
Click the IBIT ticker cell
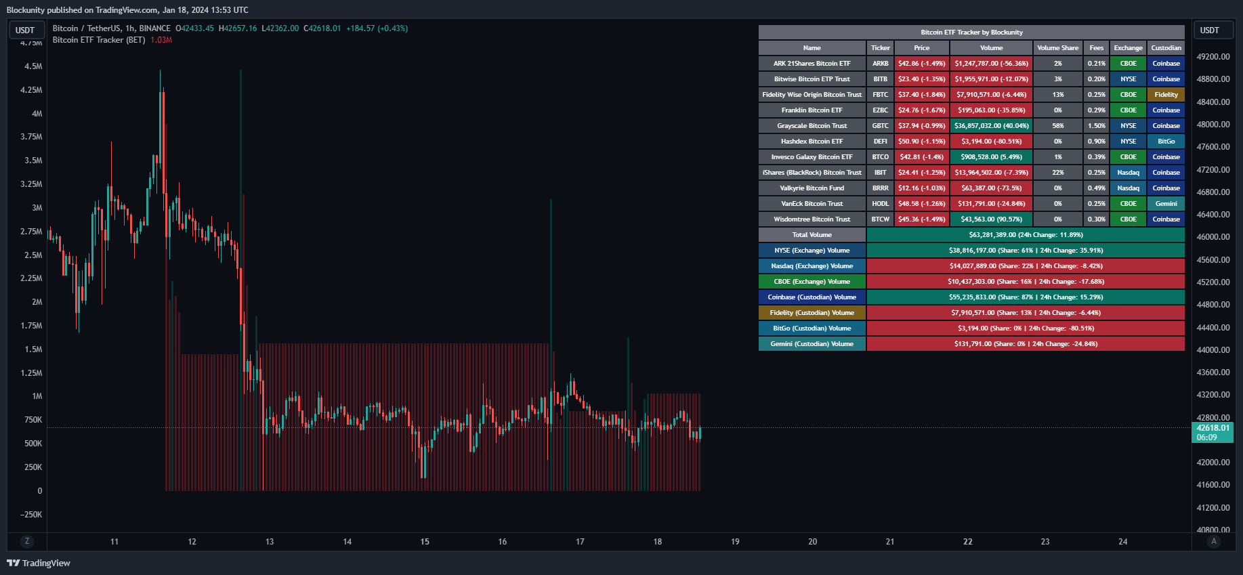pyautogui.click(x=881, y=173)
